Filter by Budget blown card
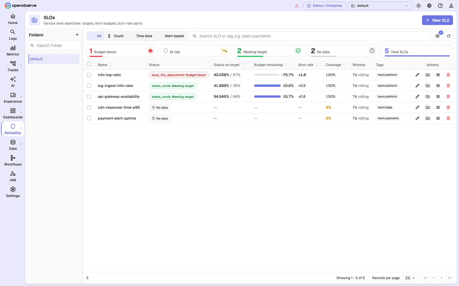 [122, 52]
